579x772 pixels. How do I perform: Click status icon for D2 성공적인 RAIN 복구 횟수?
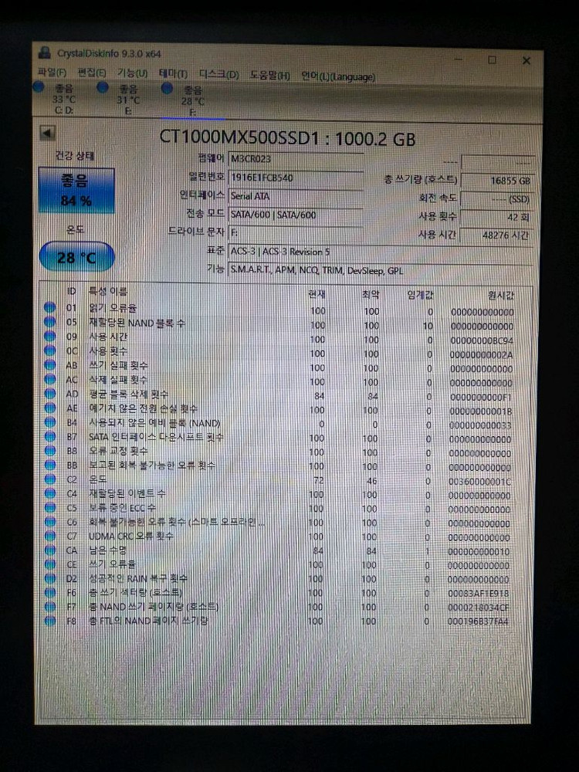pyautogui.click(x=50, y=578)
